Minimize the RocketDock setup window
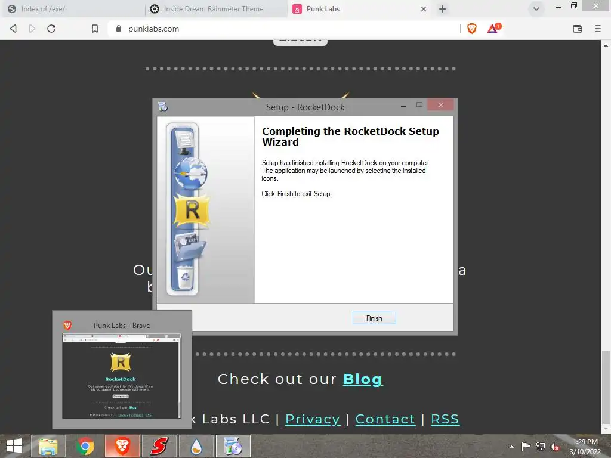 click(403, 106)
